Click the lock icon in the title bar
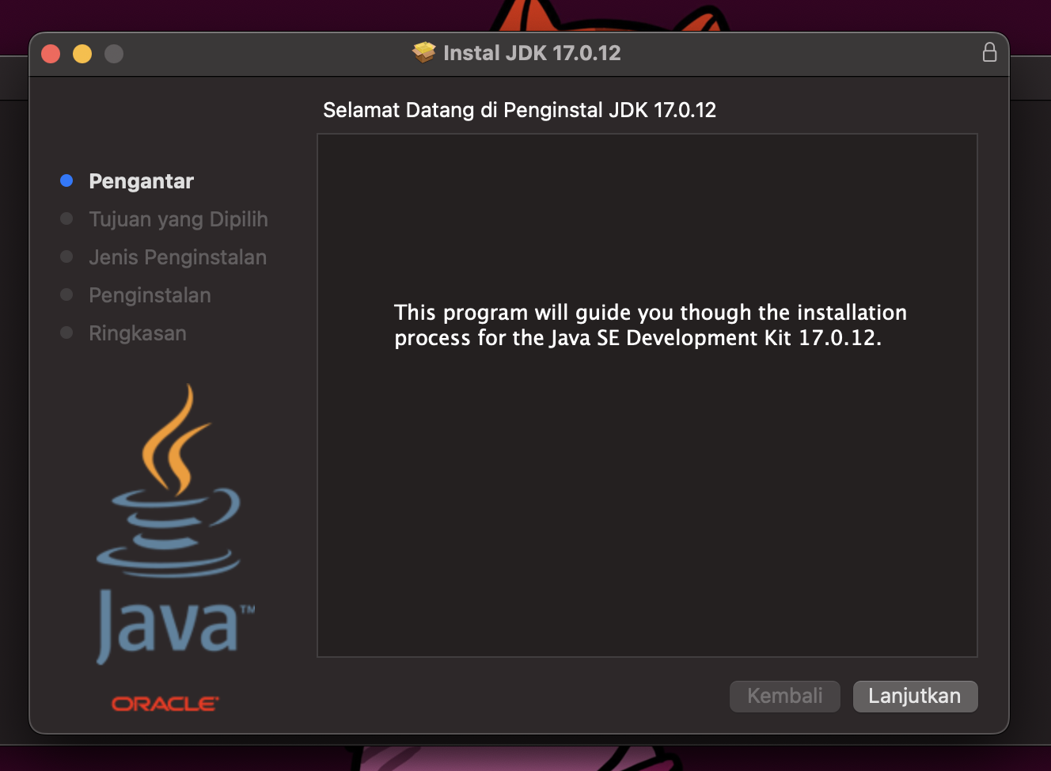This screenshot has height=771, width=1051. pyautogui.click(x=989, y=52)
